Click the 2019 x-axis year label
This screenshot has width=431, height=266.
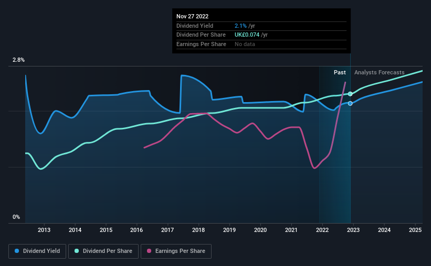[x=229, y=230]
